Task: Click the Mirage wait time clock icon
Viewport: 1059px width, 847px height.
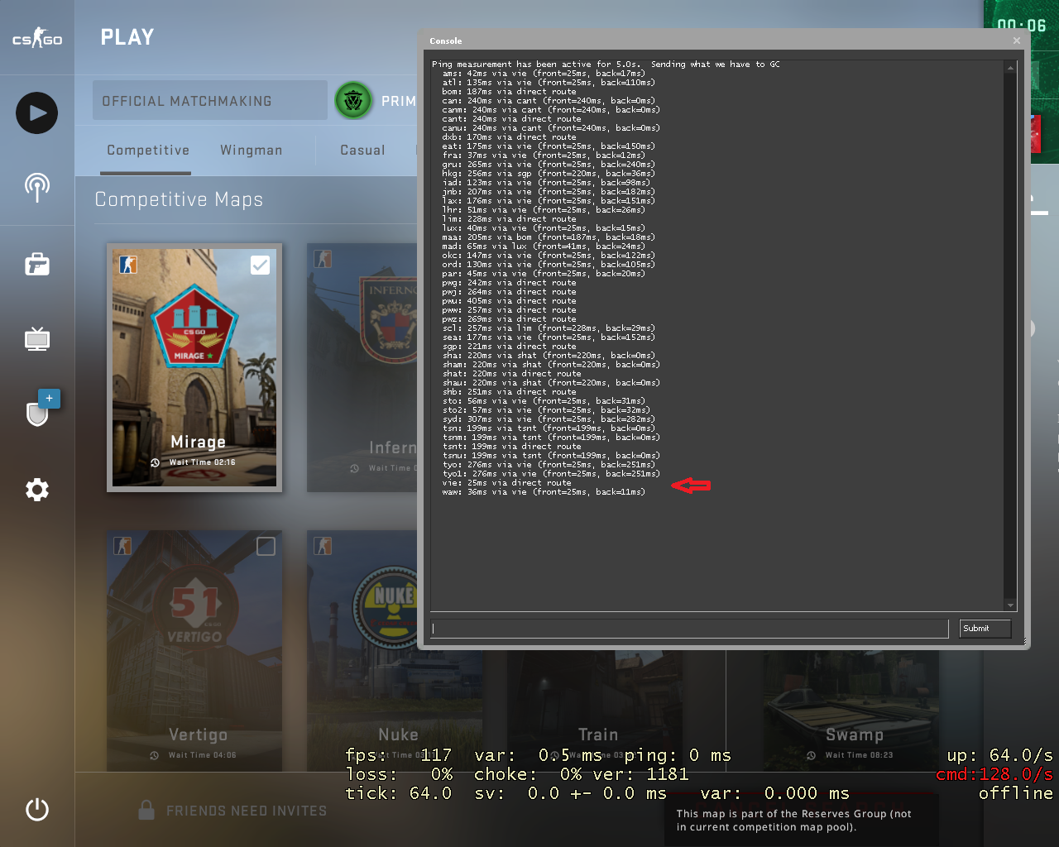Action: (156, 462)
